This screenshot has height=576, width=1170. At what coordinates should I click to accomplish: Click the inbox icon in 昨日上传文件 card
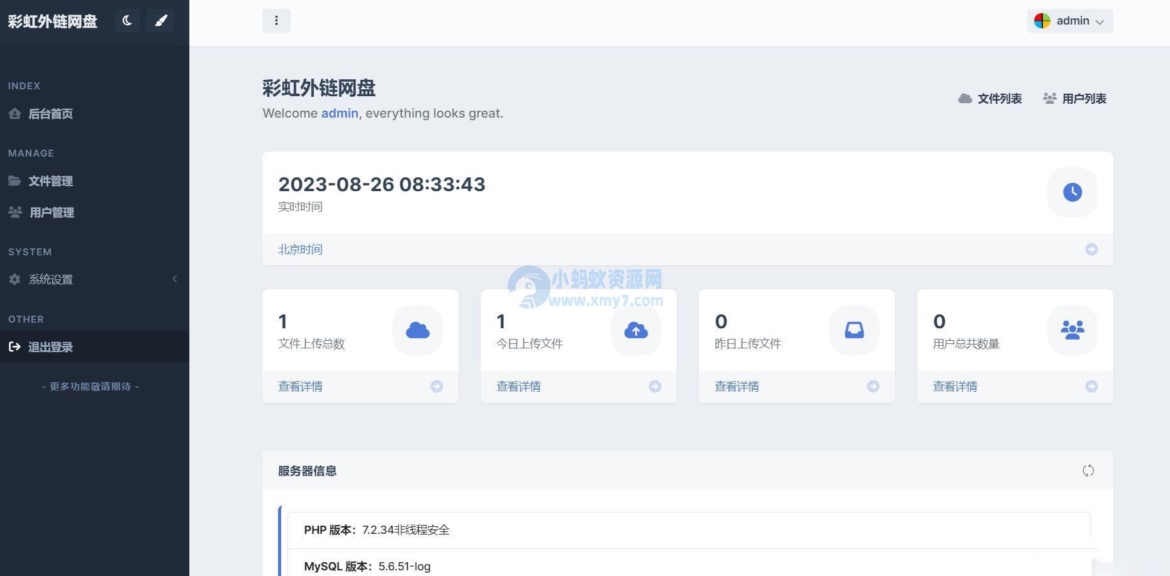click(x=854, y=330)
